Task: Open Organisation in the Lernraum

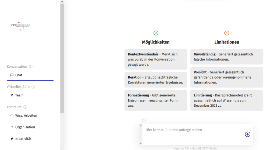Action: 25,127
